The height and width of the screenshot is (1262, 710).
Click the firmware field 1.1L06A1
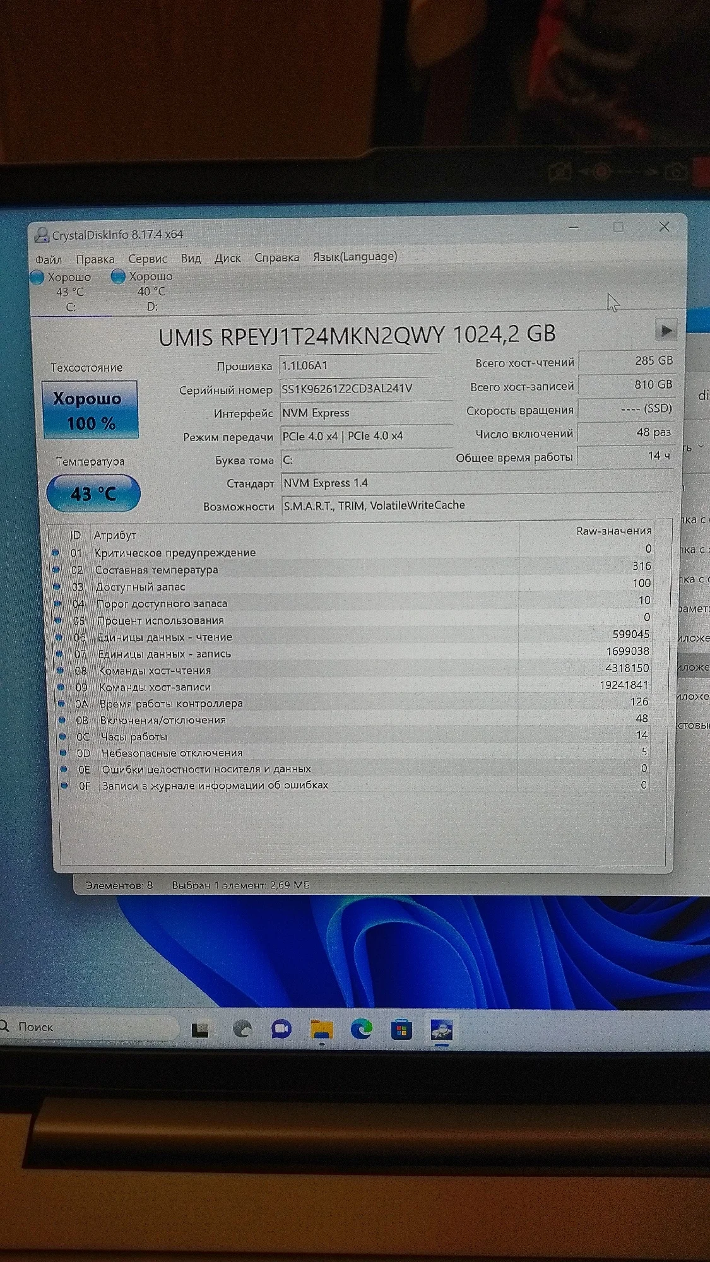tap(366, 365)
